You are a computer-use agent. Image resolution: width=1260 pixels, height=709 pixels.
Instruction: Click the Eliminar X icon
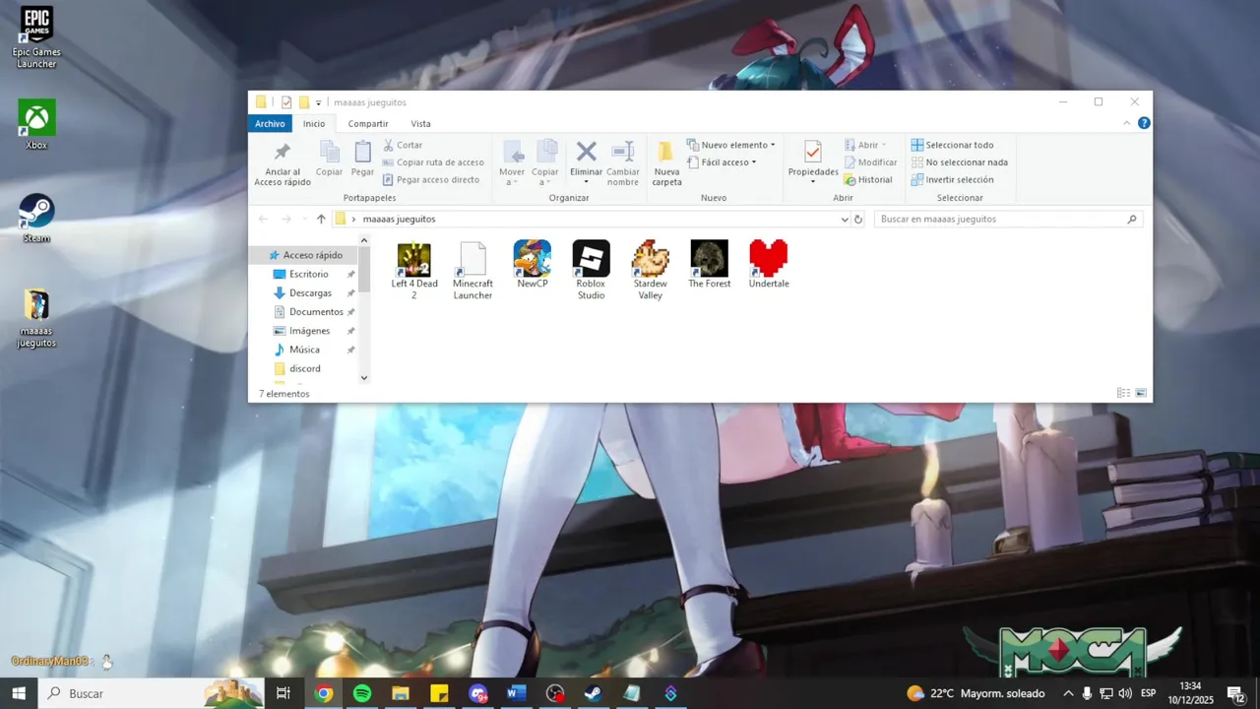tap(586, 152)
